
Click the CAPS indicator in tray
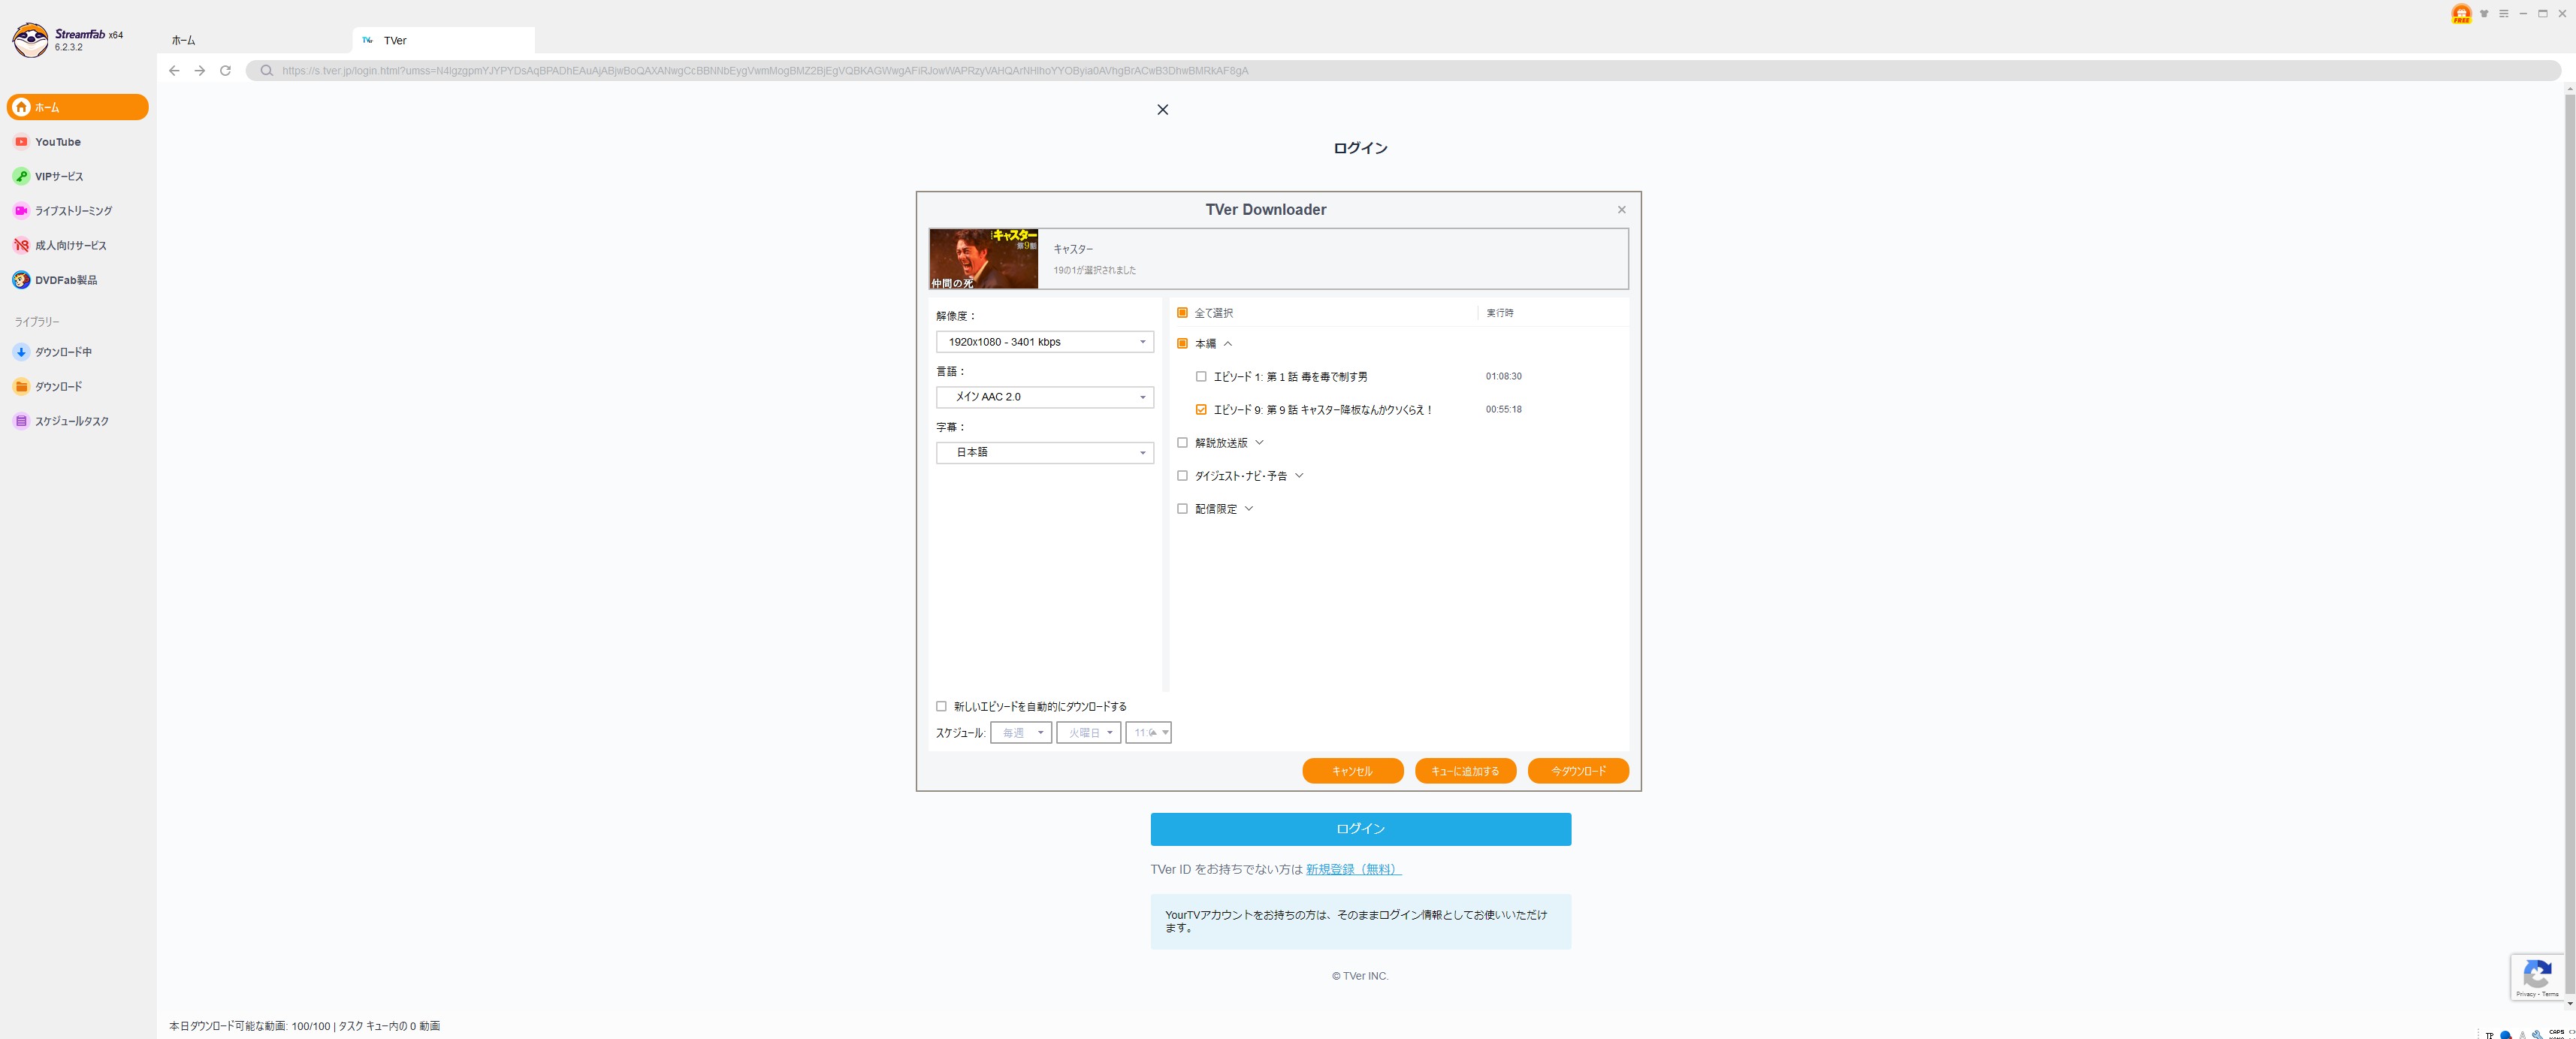(x=2556, y=1033)
